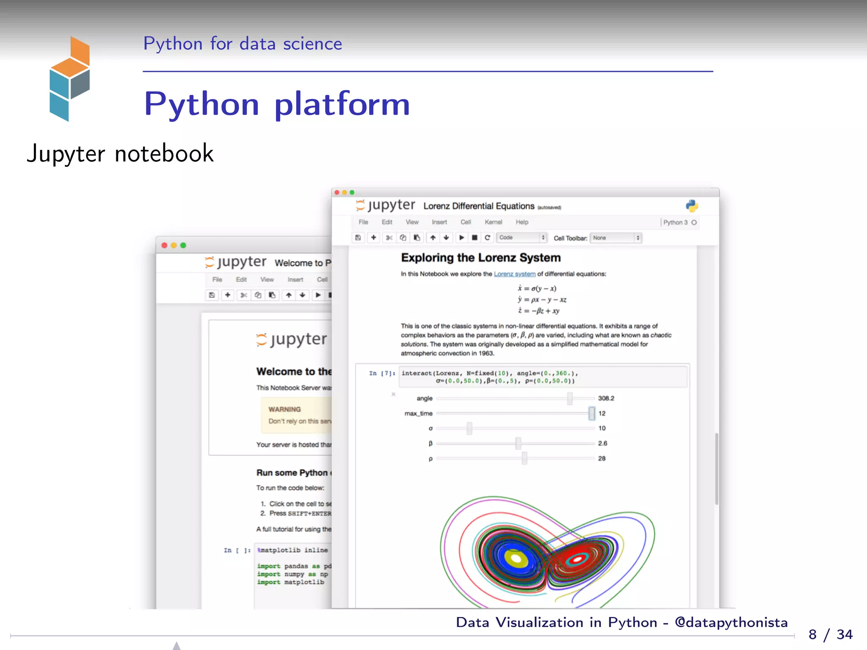Click the Lorenz Differential Equations notebook title
Image resolution: width=867 pixels, height=650 pixels.
tap(478, 206)
